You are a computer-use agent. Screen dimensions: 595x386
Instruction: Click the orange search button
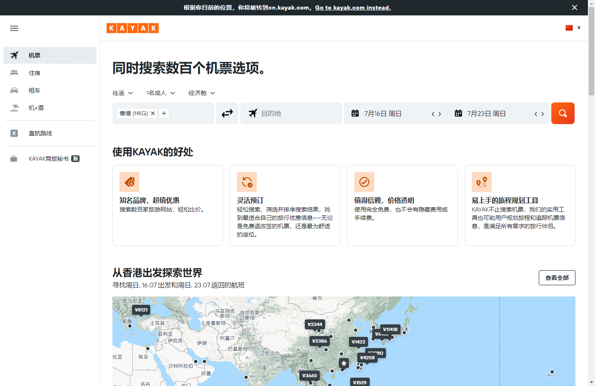click(x=563, y=113)
